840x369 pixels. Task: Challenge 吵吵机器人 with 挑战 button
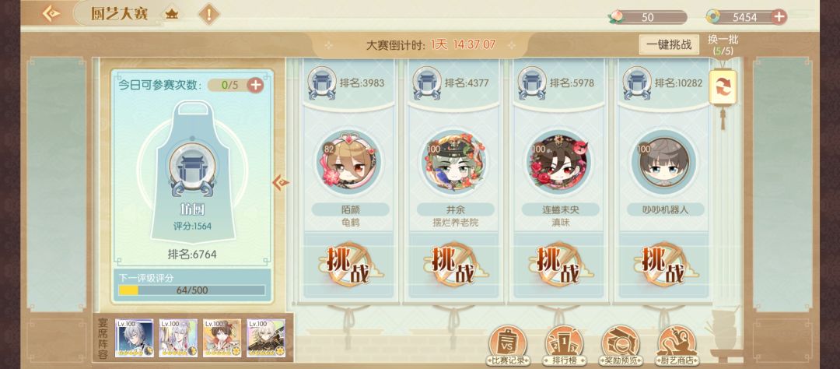click(664, 265)
